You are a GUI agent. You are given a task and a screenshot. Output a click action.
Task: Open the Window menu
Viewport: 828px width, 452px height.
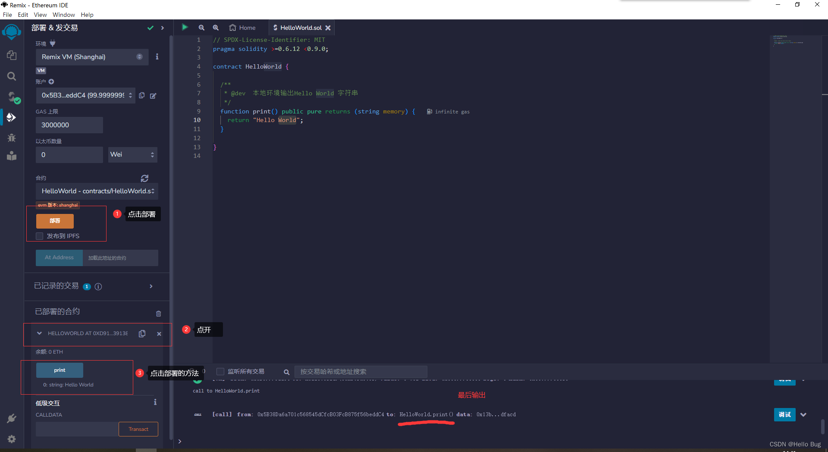(x=64, y=15)
